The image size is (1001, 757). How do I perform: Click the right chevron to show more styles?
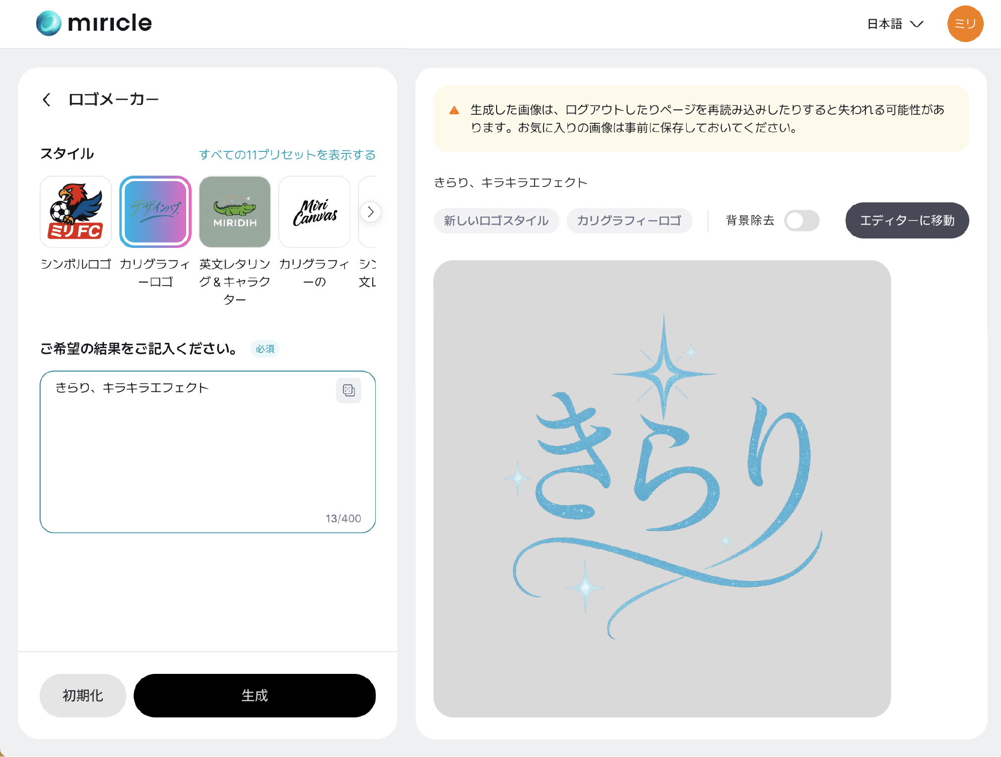(370, 212)
